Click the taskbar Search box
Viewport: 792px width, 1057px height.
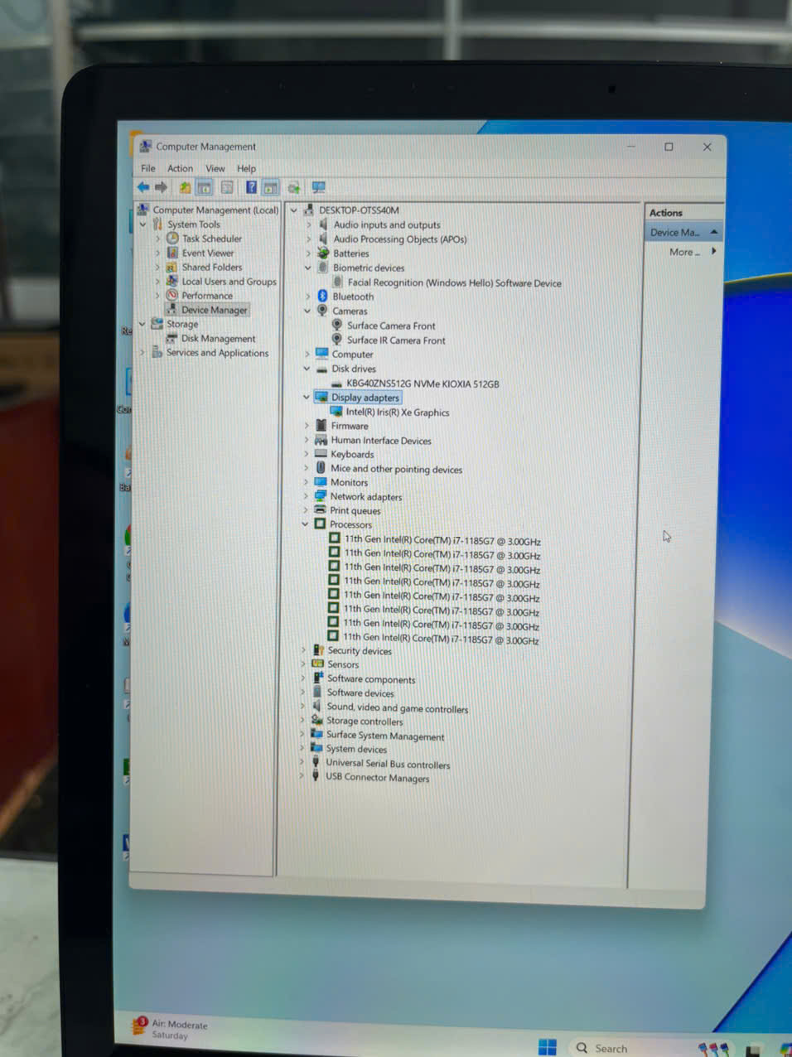pyautogui.click(x=611, y=1048)
